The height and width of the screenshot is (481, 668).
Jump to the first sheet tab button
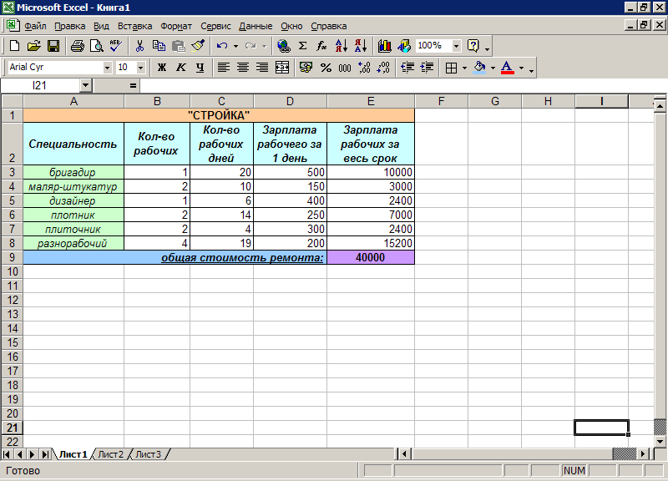click(x=7, y=454)
